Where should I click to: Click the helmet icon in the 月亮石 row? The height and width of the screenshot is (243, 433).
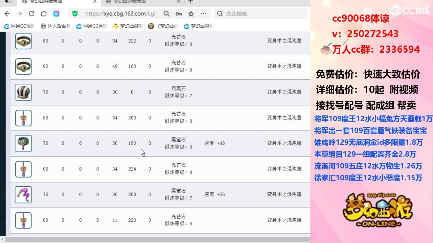[23, 92]
